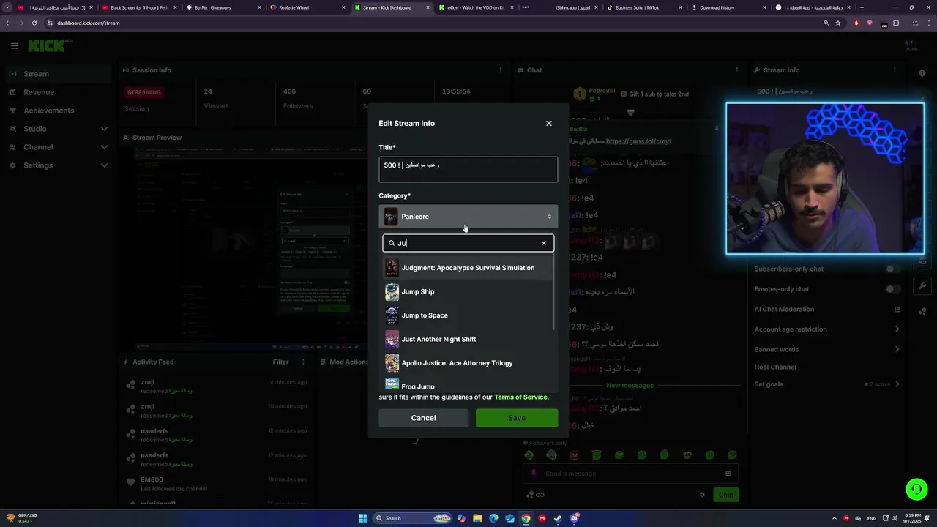The image size is (937, 527).
Task: Select Apollo Justice: Ace Attorney Trilogy
Action: (467, 363)
